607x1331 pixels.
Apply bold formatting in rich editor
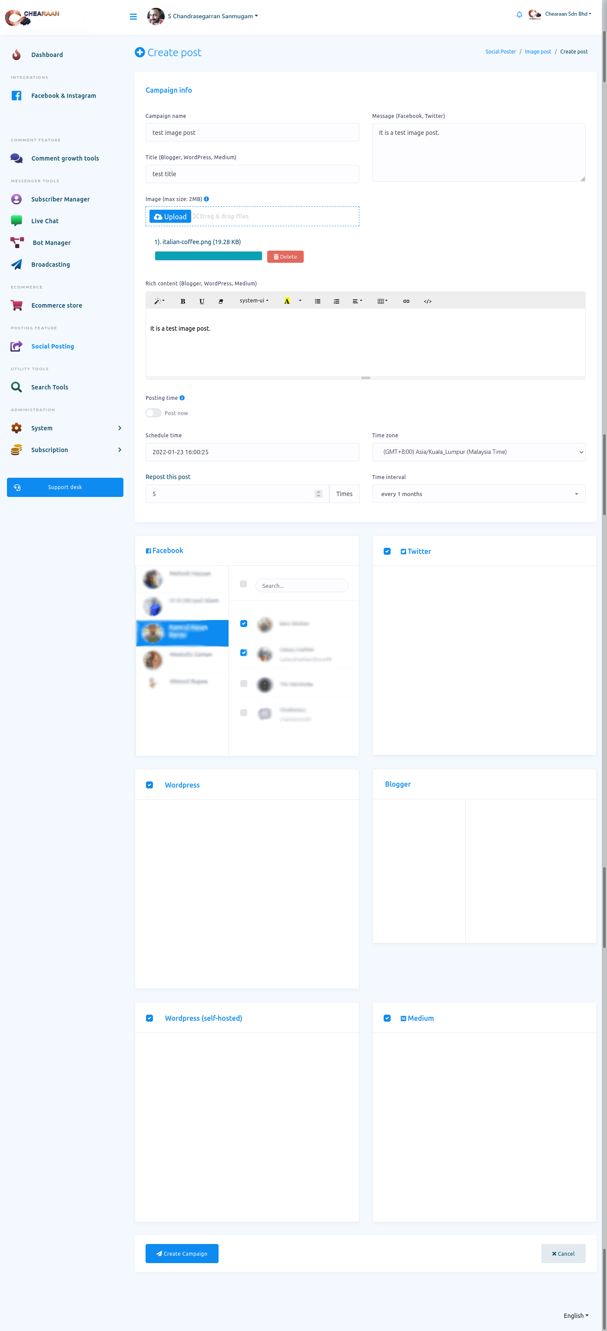(x=183, y=301)
